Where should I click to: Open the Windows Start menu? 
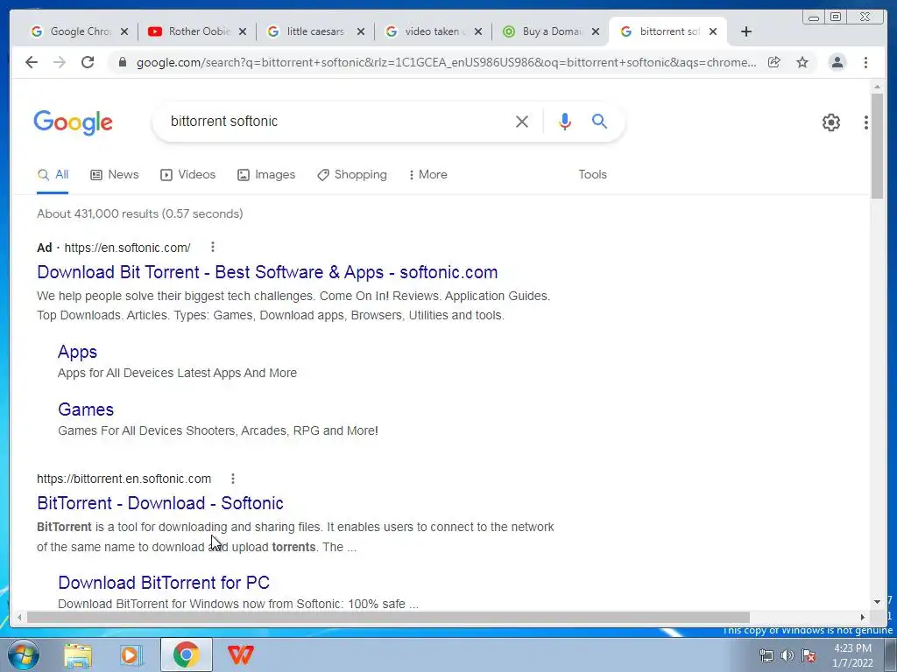coord(24,654)
